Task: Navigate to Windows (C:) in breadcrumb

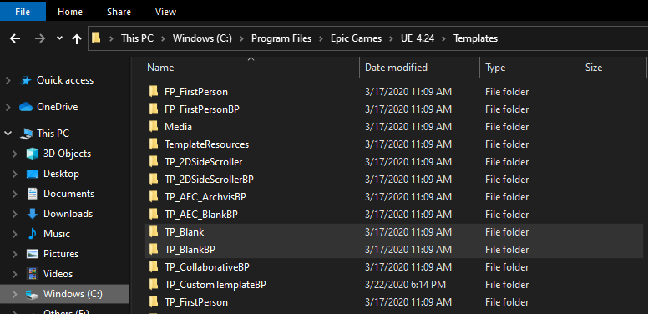Action: click(202, 38)
